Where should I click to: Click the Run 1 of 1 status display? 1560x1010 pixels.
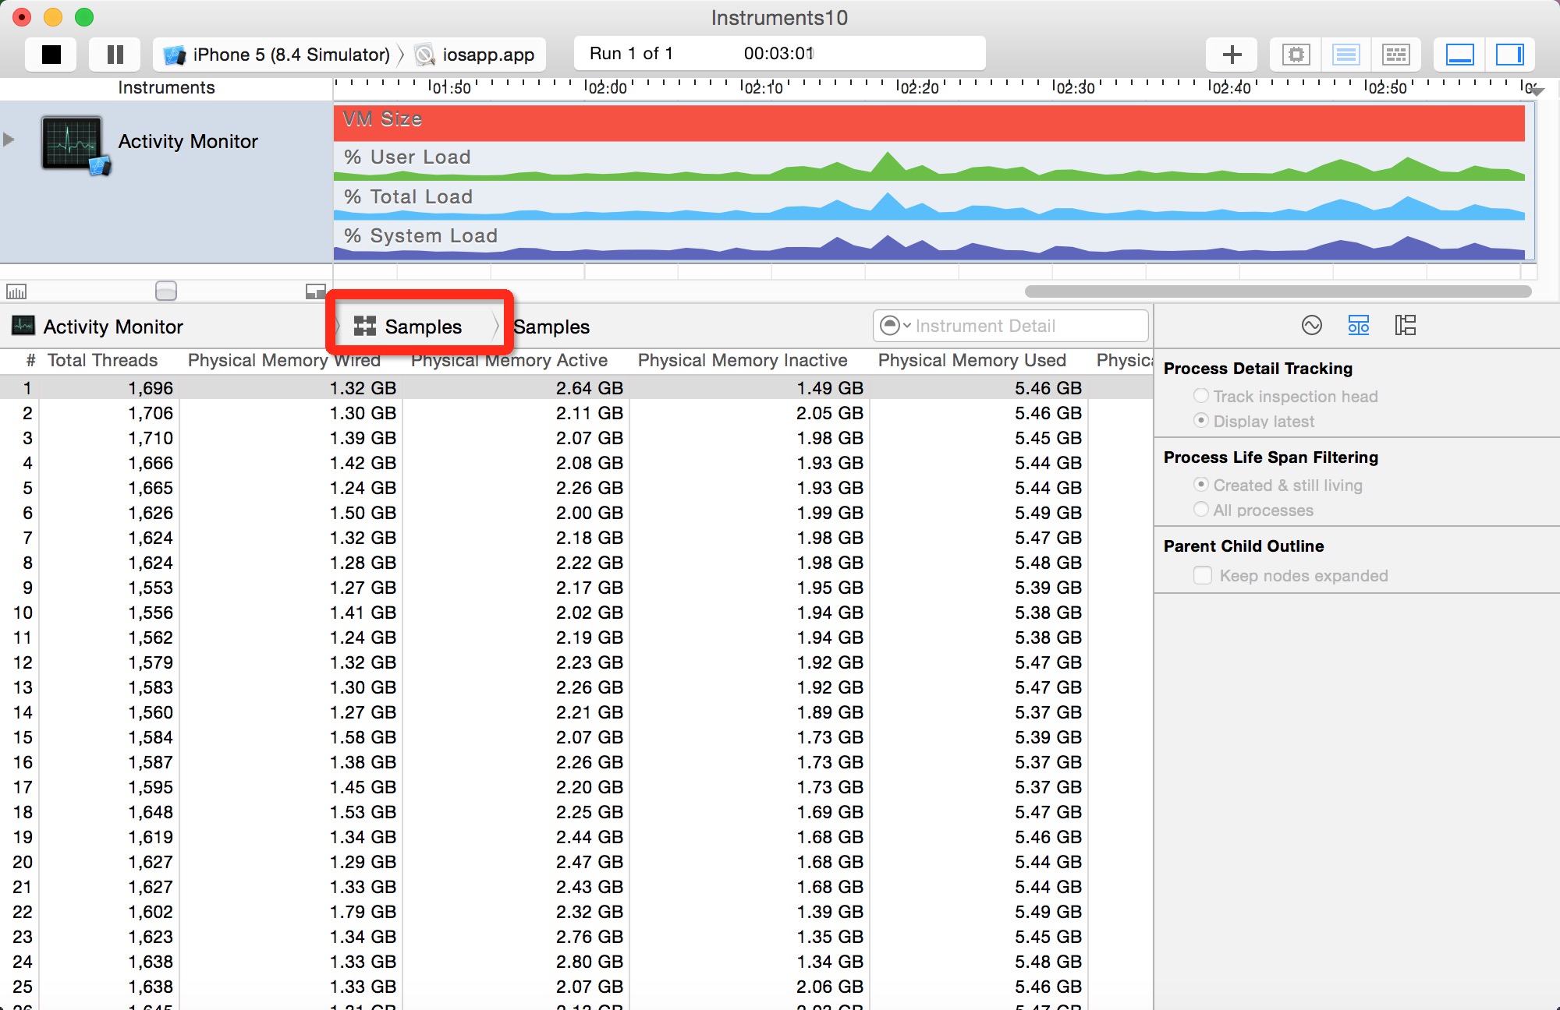point(631,53)
